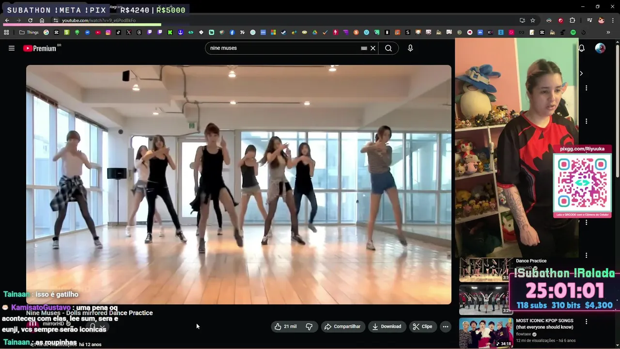The height and width of the screenshot is (349, 620).
Task: Open the Instagram bookmark
Action: 108,32
